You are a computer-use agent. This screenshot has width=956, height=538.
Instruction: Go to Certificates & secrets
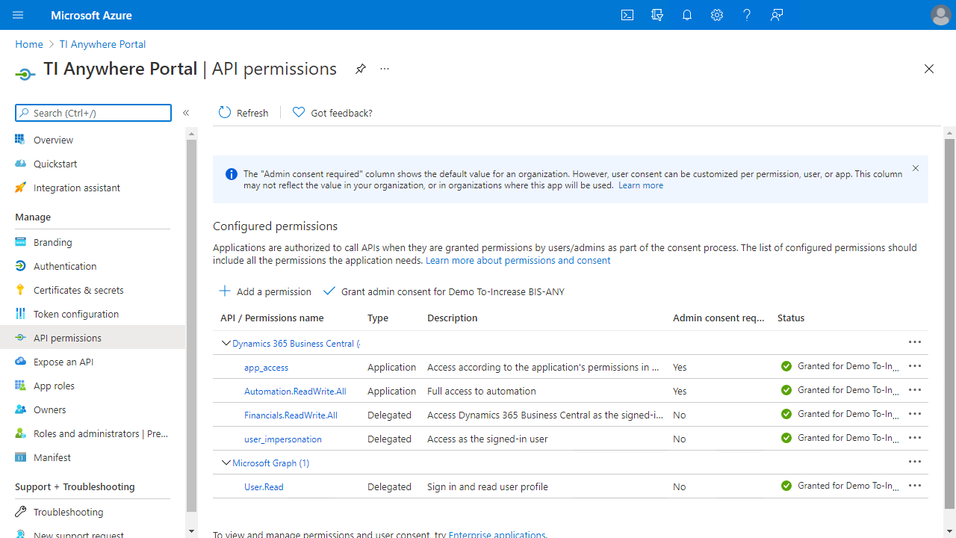click(x=78, y=290)
